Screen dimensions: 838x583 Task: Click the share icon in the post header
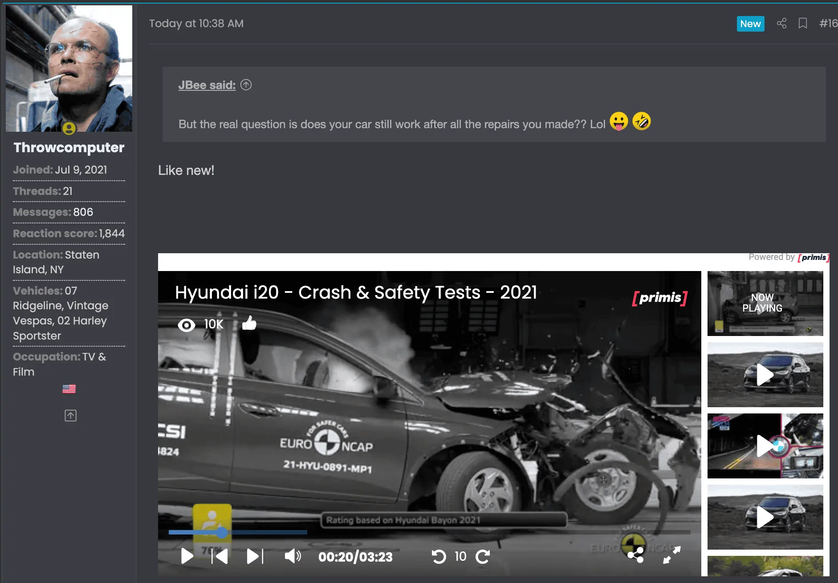point(781,24)
